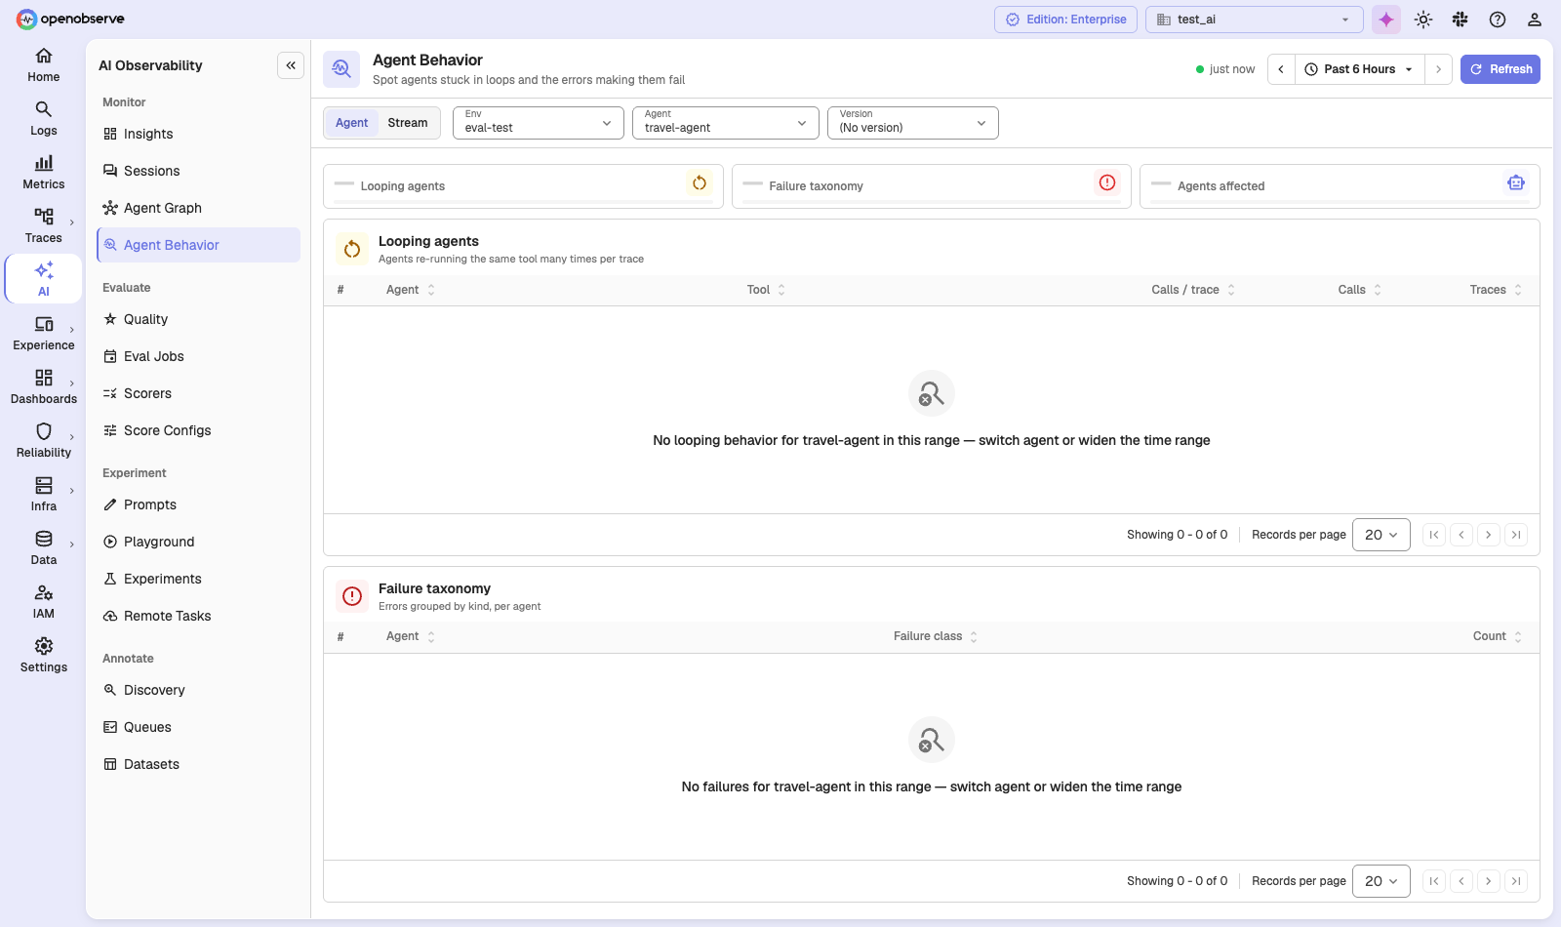Change Failure taxonomy records per page
This screenshot has height=927, width=1561.
point(1381,881)
